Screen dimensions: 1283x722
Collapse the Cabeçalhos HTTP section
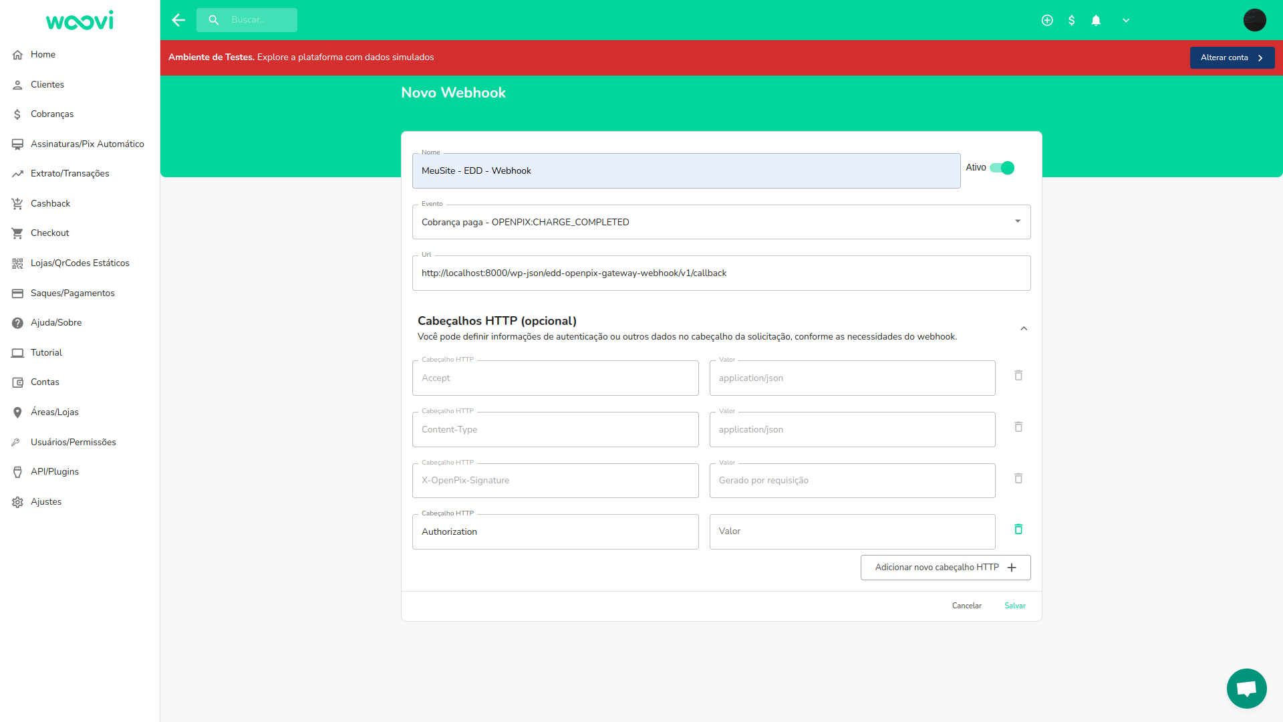(x=1024, y=328)
